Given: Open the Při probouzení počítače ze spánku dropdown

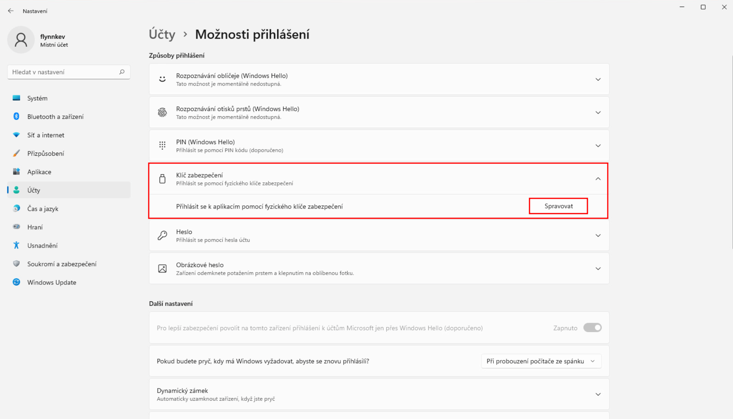Looking at the screenshot, I should click(x=541, y=361).
